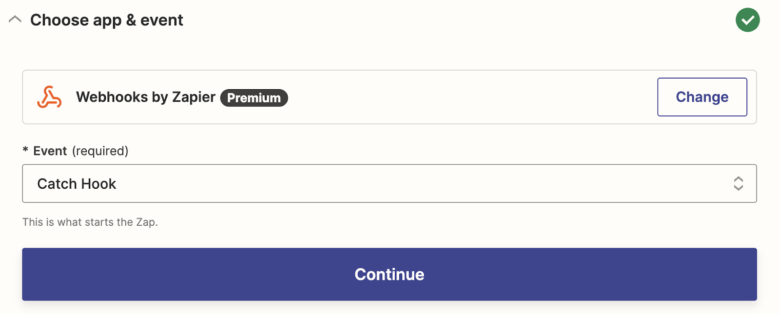Click the up arrow of Event selector
780x314 pixels.
tap(738, 179)
